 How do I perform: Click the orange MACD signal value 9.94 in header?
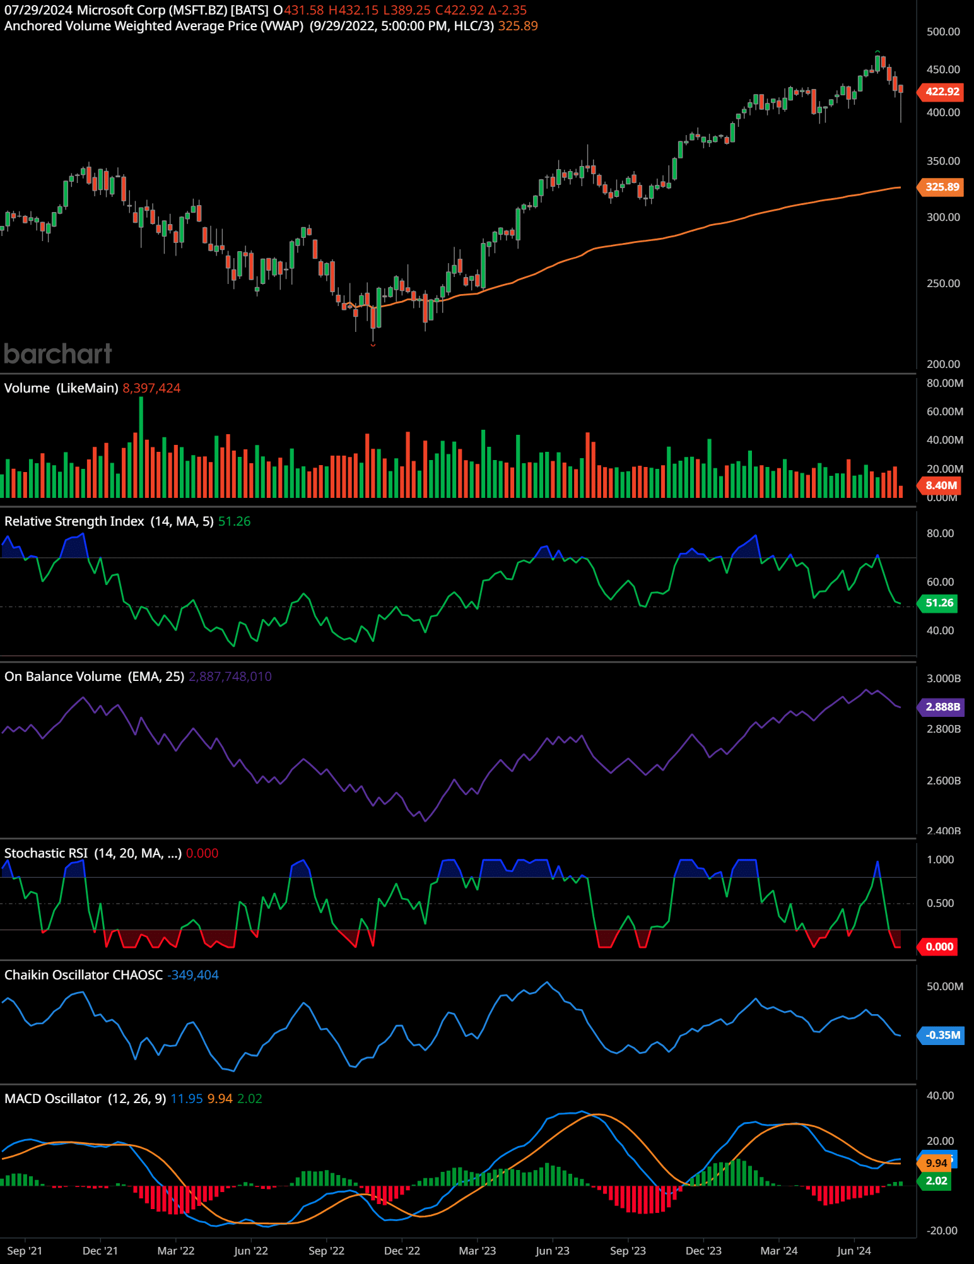(220, 1099)
